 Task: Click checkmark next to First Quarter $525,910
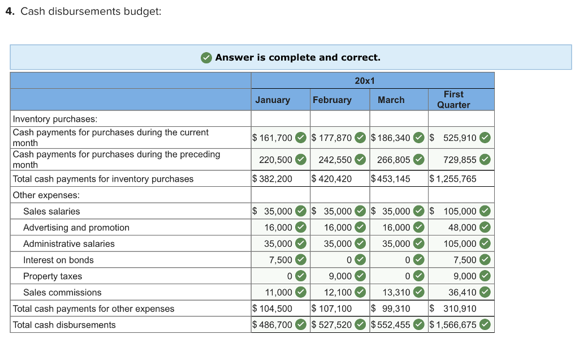pyautogui.click(x=485, y=138)
